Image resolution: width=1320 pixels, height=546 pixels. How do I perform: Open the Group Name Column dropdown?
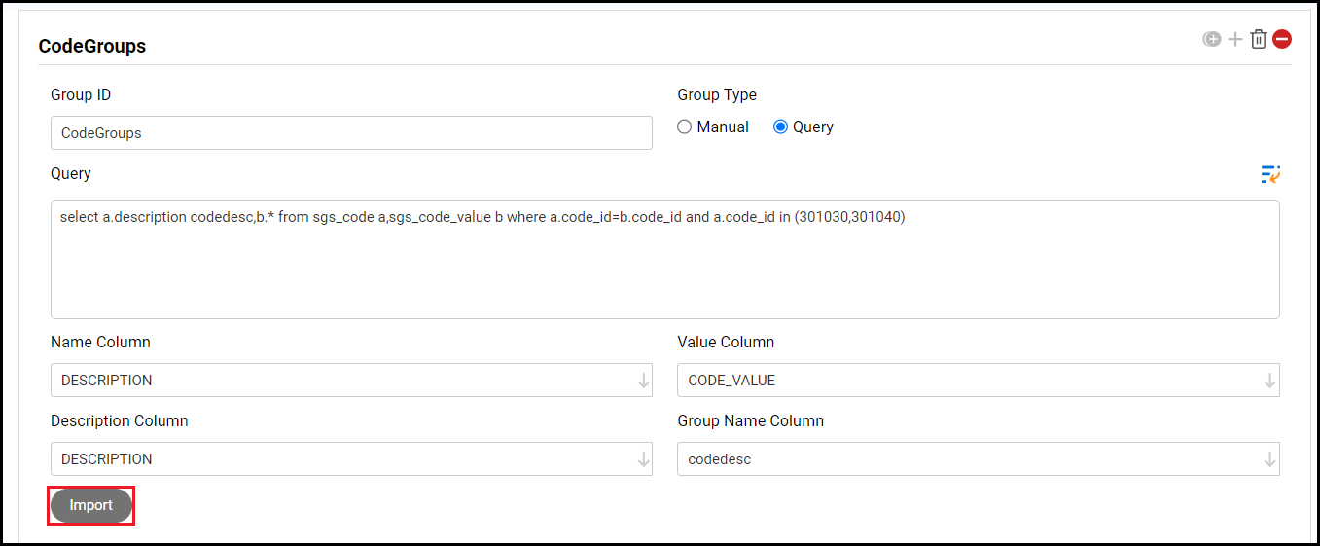[1269, 459]
